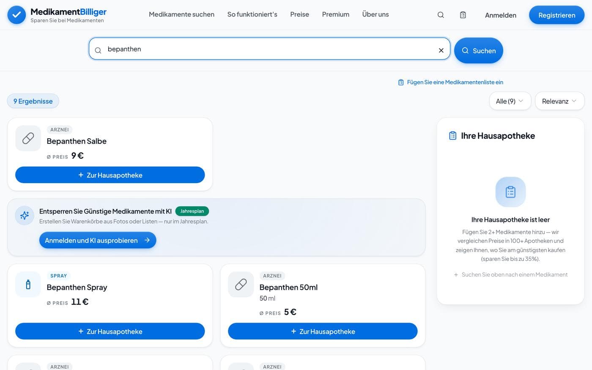Image resolution: width=592 pixels, height=370 pixels.
Task: Click the Suchen button
Action: (x=478, y=51)
